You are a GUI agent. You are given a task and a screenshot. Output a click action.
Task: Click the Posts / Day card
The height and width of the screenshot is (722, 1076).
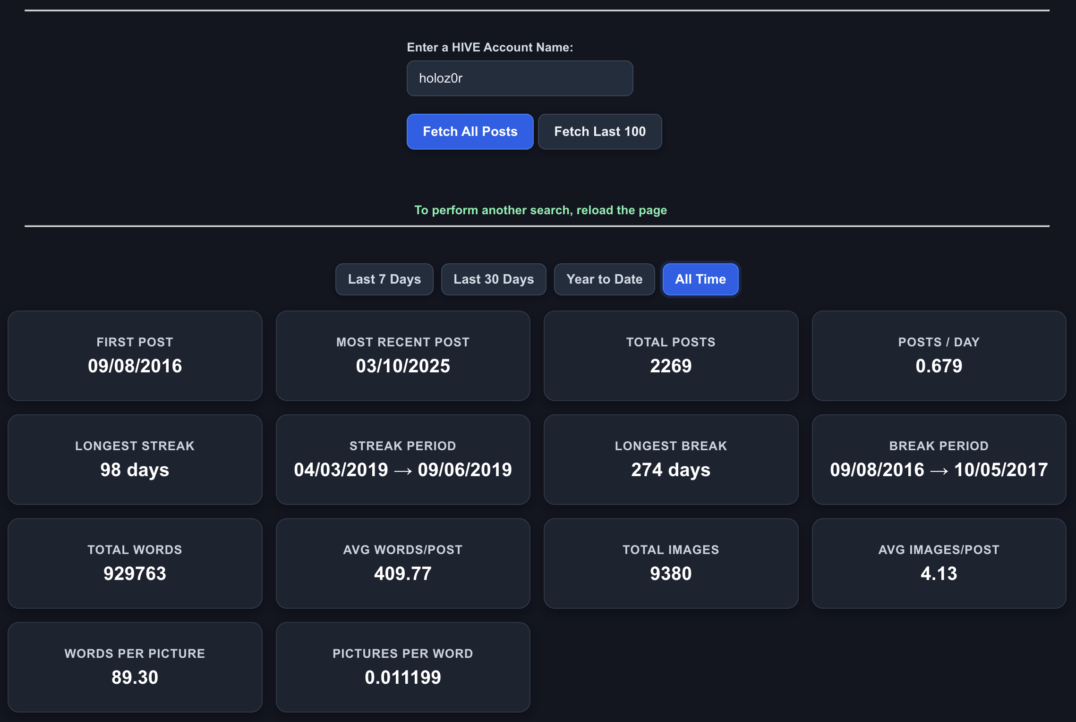[939, 356]
